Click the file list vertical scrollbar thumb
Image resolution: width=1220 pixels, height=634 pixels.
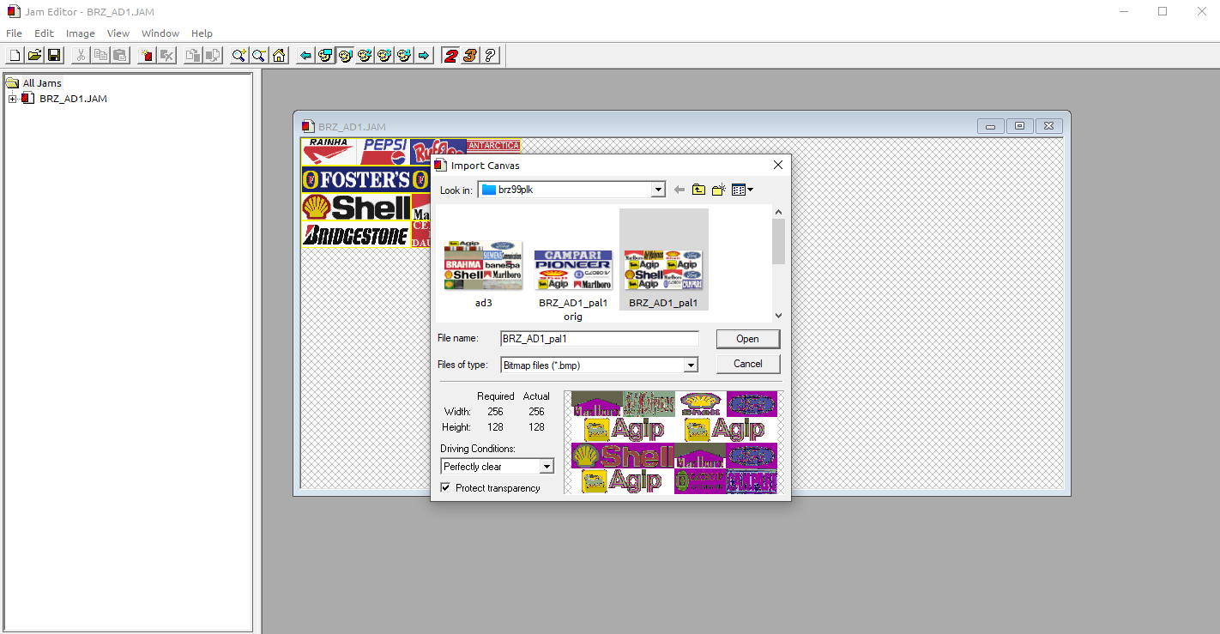pos(778,242)
